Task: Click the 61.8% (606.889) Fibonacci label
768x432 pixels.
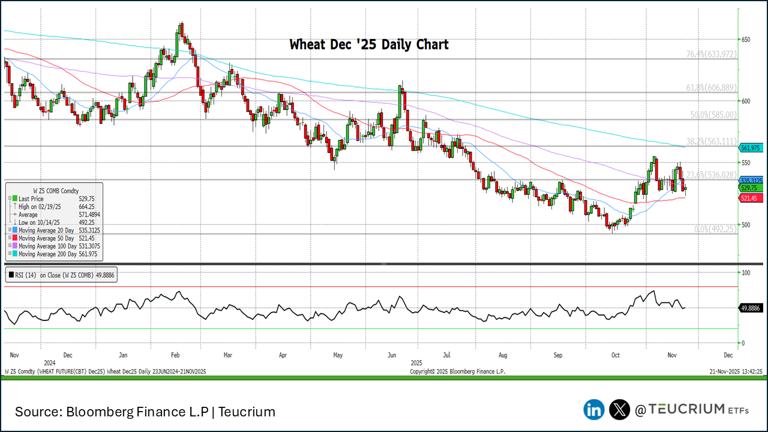Action: (710, 88)
